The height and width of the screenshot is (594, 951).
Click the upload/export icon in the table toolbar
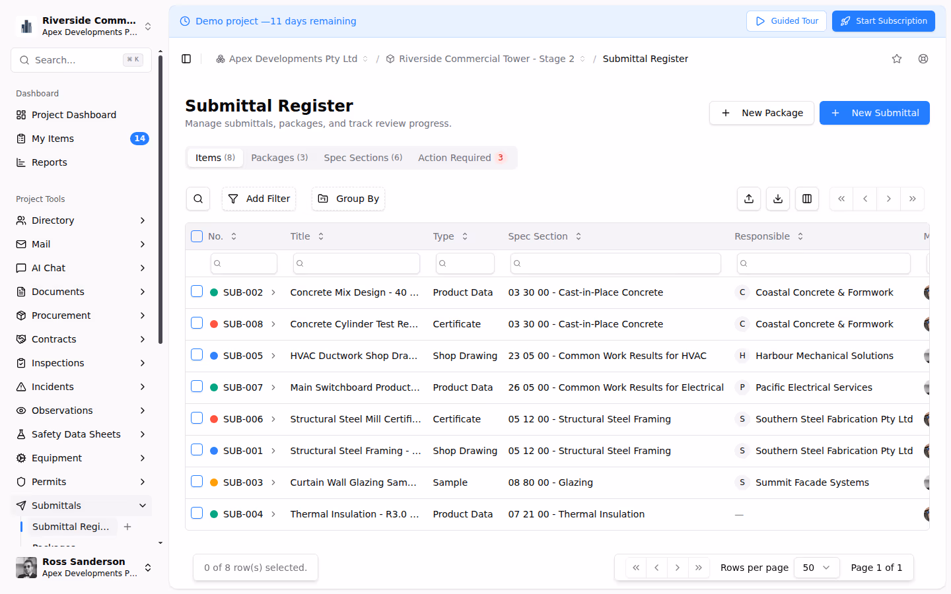[749, 199]
